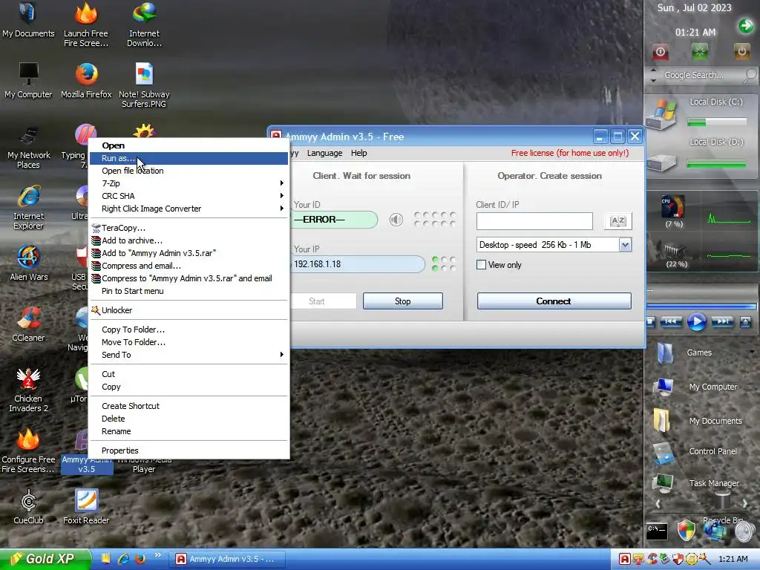Open Chicken Invaders 2 desktop icon
Screen dimensions: 760x570
(x=28, y=390)
